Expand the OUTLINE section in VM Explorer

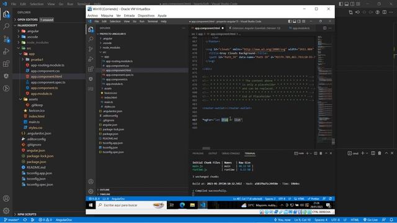(x=105, y=190)
